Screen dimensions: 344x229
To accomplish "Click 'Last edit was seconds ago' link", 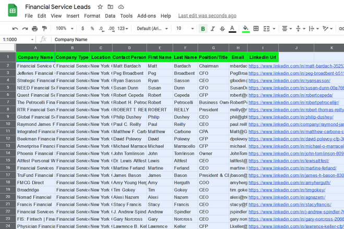I will click(207, 16).
